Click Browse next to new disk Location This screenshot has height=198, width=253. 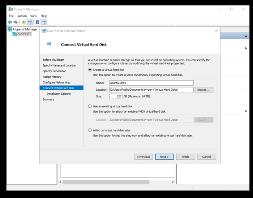tap(203, 90)
